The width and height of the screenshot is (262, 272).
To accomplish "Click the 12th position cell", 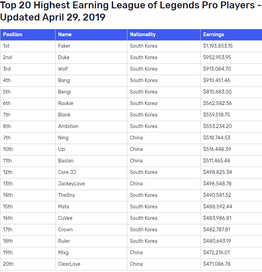I will [28, 172].
